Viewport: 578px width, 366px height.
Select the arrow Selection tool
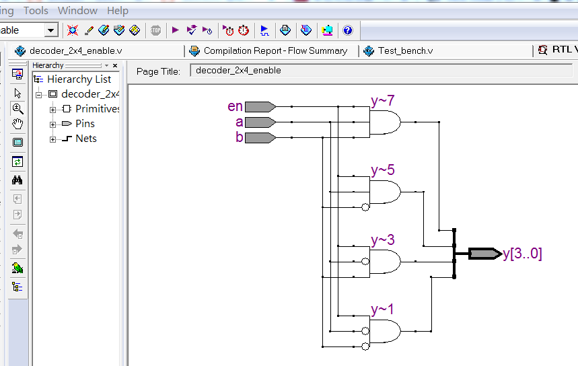click(x=17, y=93)
